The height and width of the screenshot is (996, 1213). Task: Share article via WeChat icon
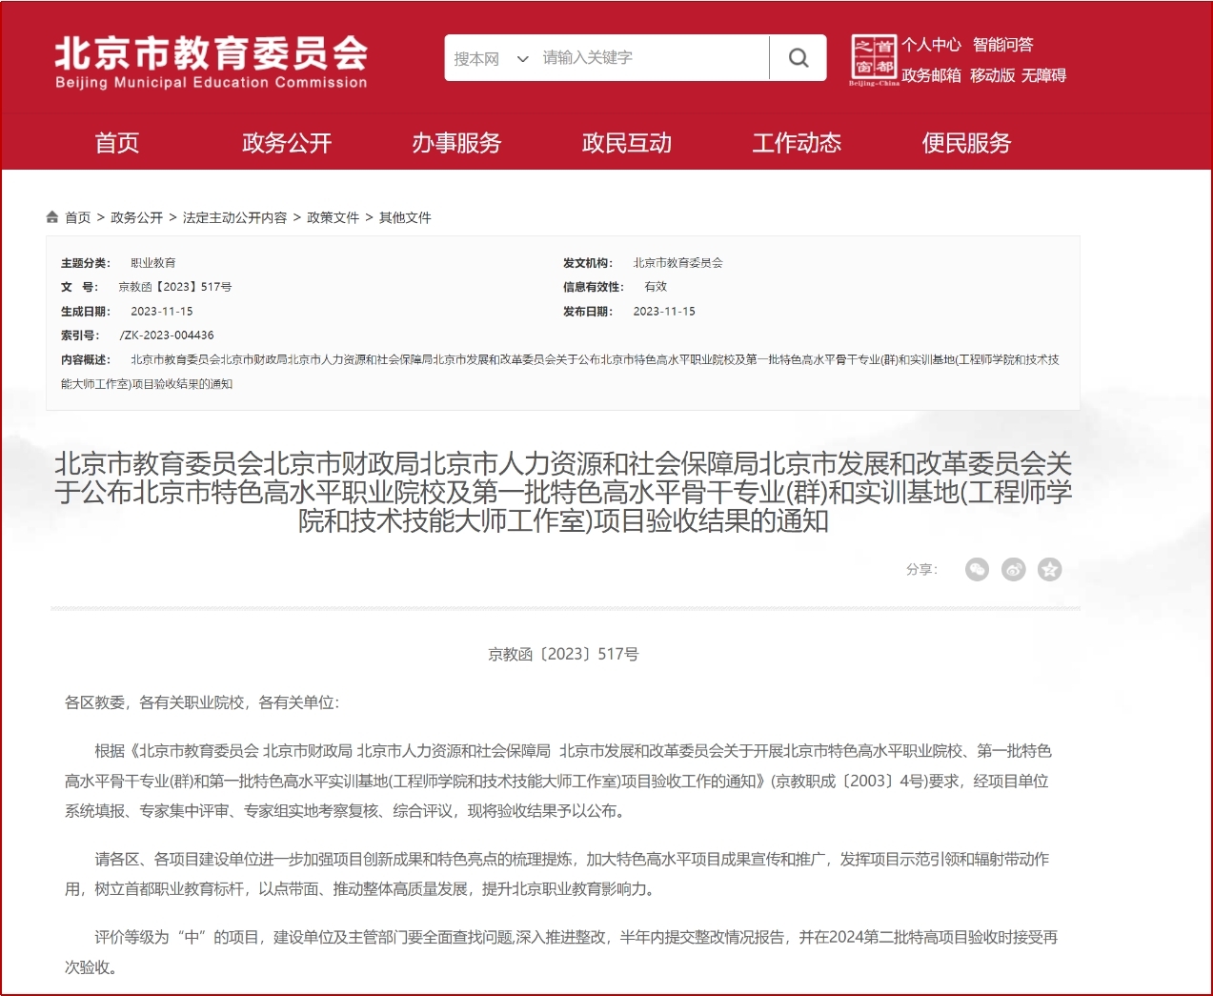(977, 570)
